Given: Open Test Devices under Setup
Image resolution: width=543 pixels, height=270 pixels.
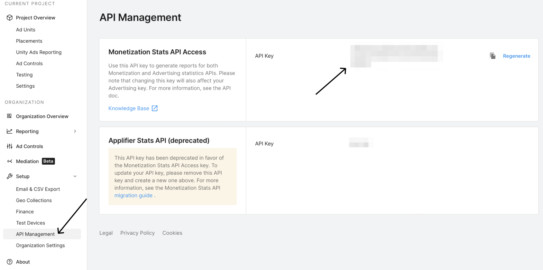Looking at the screenshot, I should (x=30, y=223).
